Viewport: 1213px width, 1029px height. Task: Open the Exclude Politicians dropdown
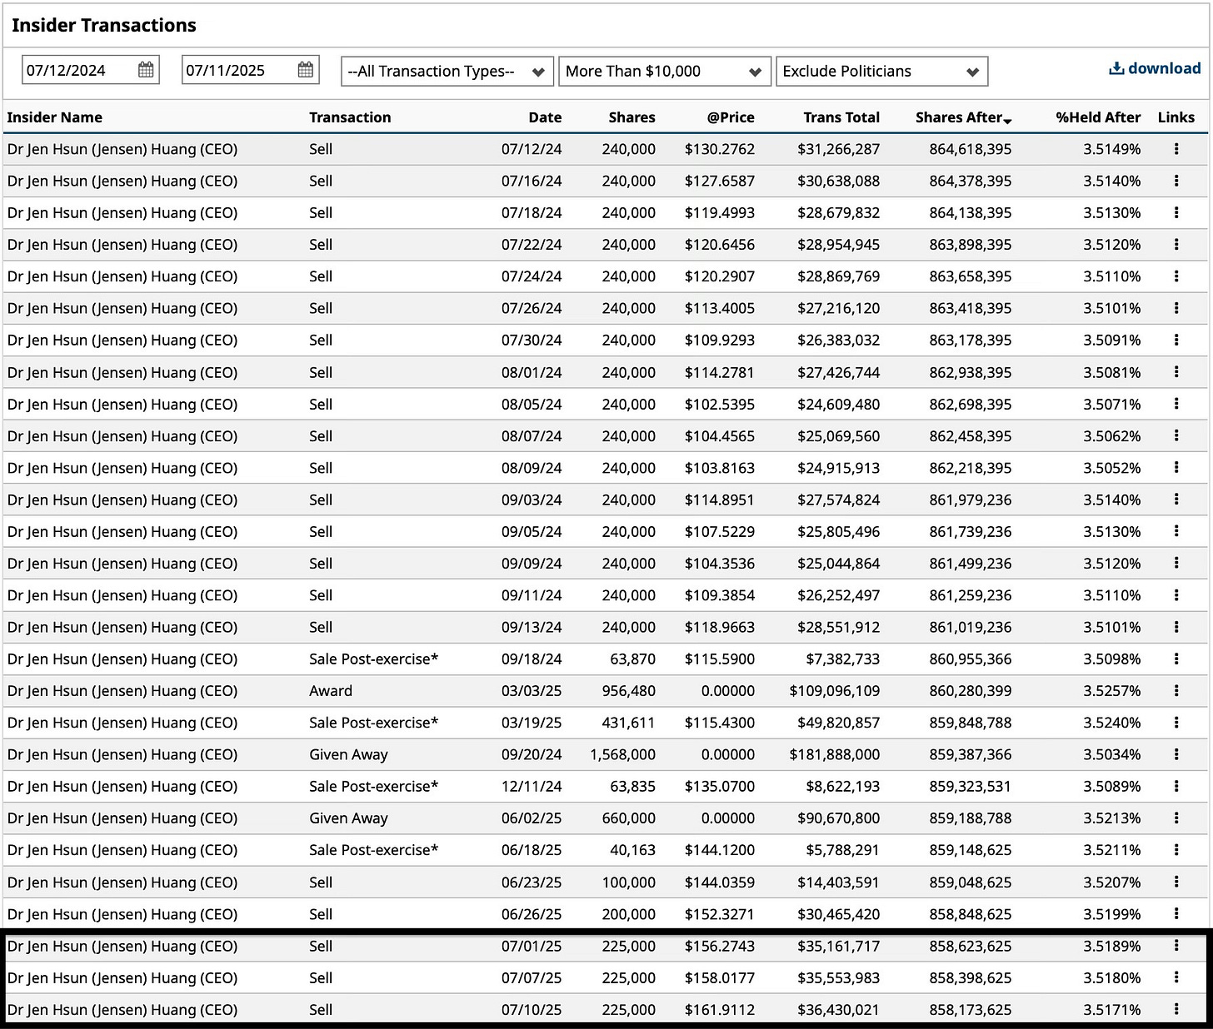[x=881, y=71]
